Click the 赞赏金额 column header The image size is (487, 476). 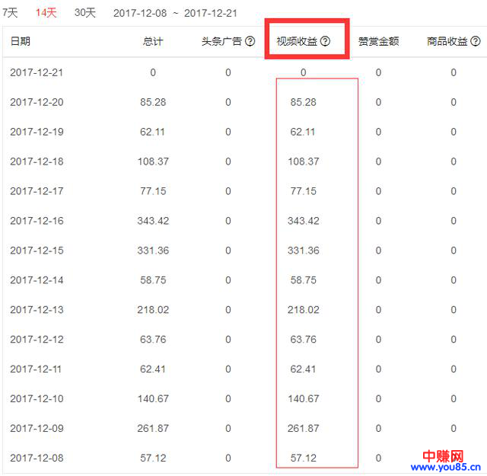pyautogui.click(x=378, y=42)
